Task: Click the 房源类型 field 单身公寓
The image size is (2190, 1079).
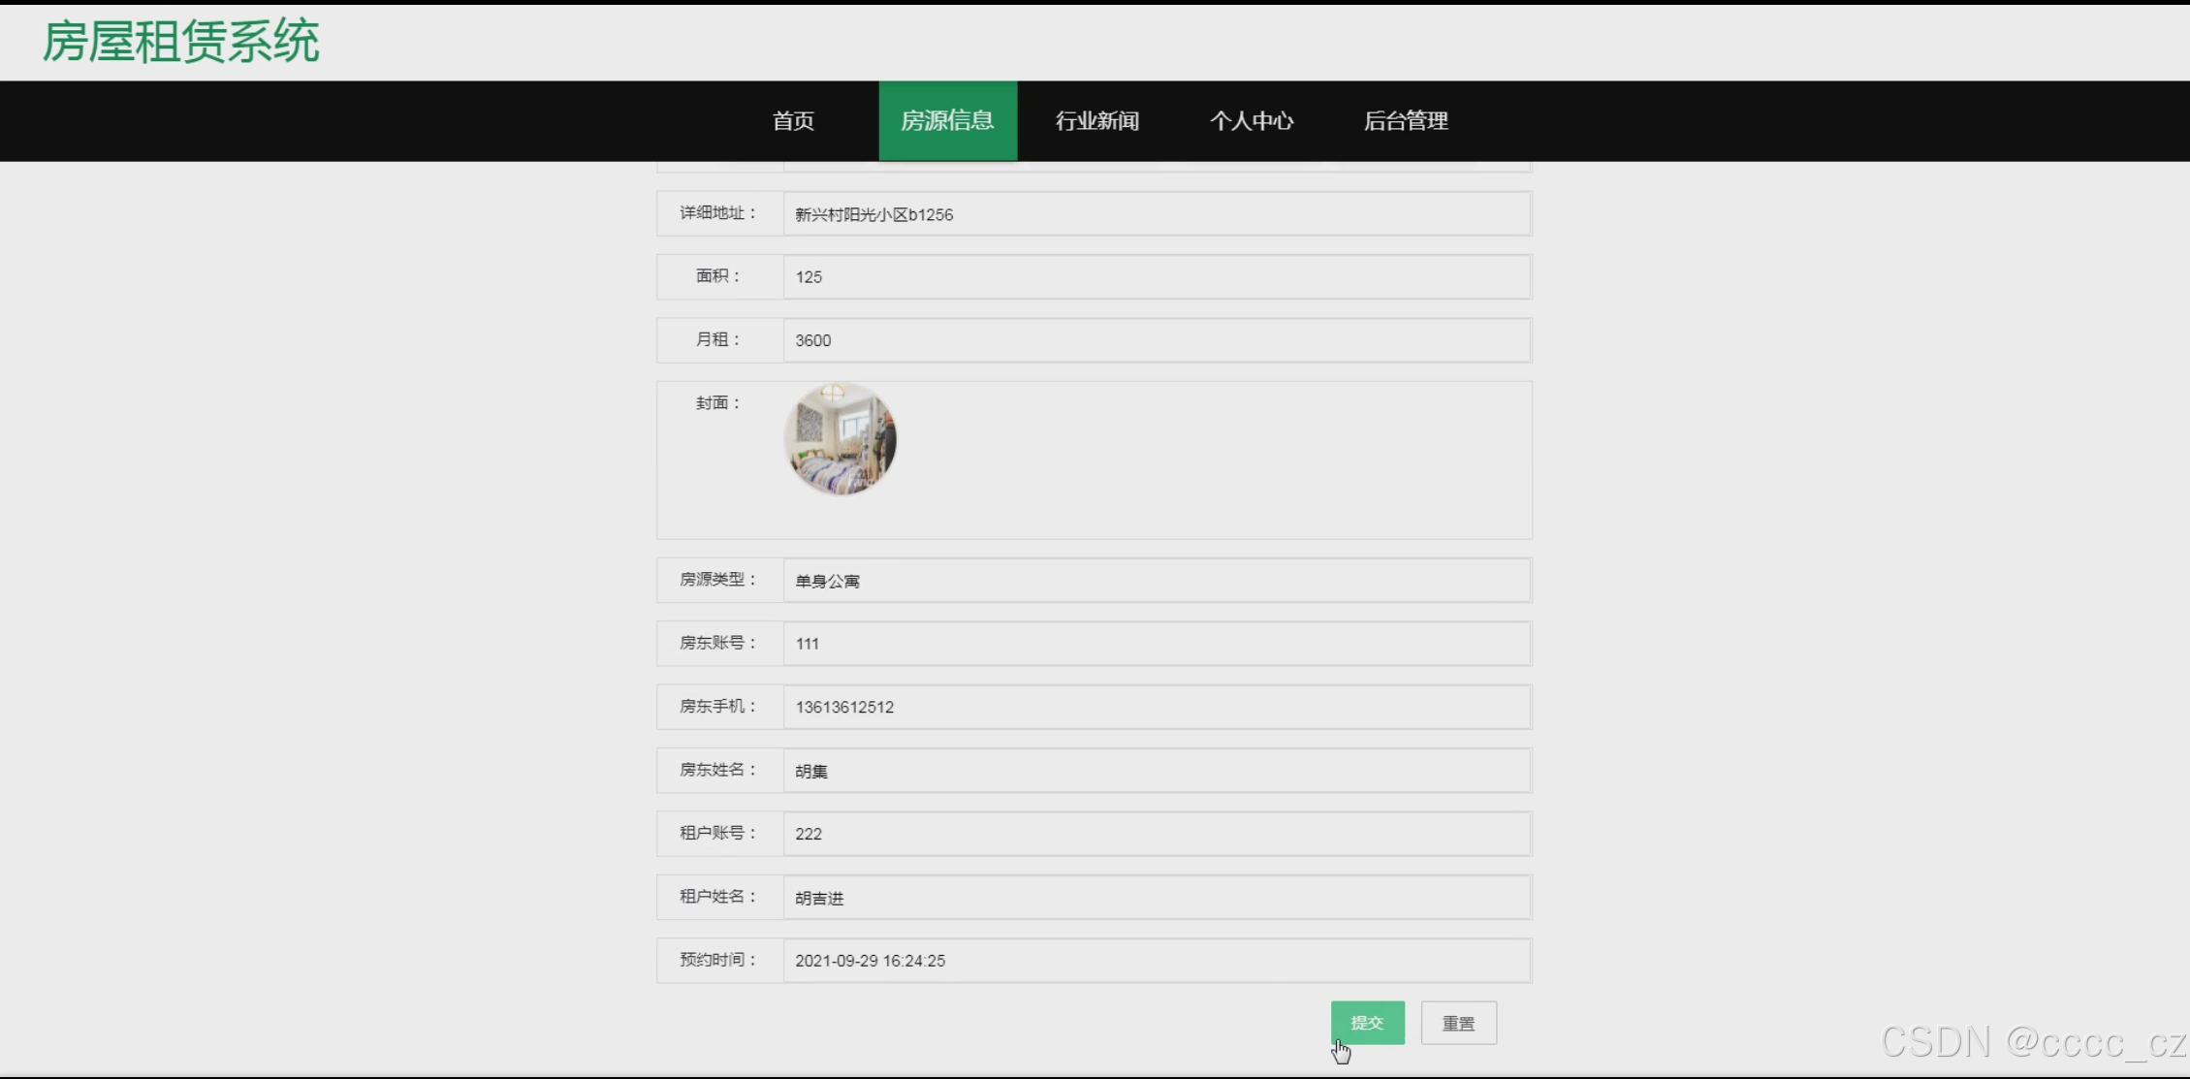Action: pyautogui.click(x=1156, y=581)
